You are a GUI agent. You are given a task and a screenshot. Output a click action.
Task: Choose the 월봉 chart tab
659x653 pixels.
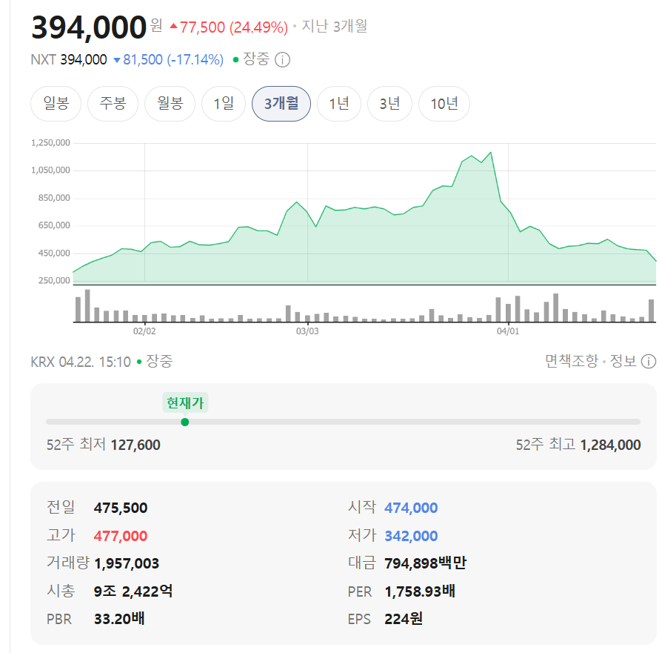[x=170, y=104]
